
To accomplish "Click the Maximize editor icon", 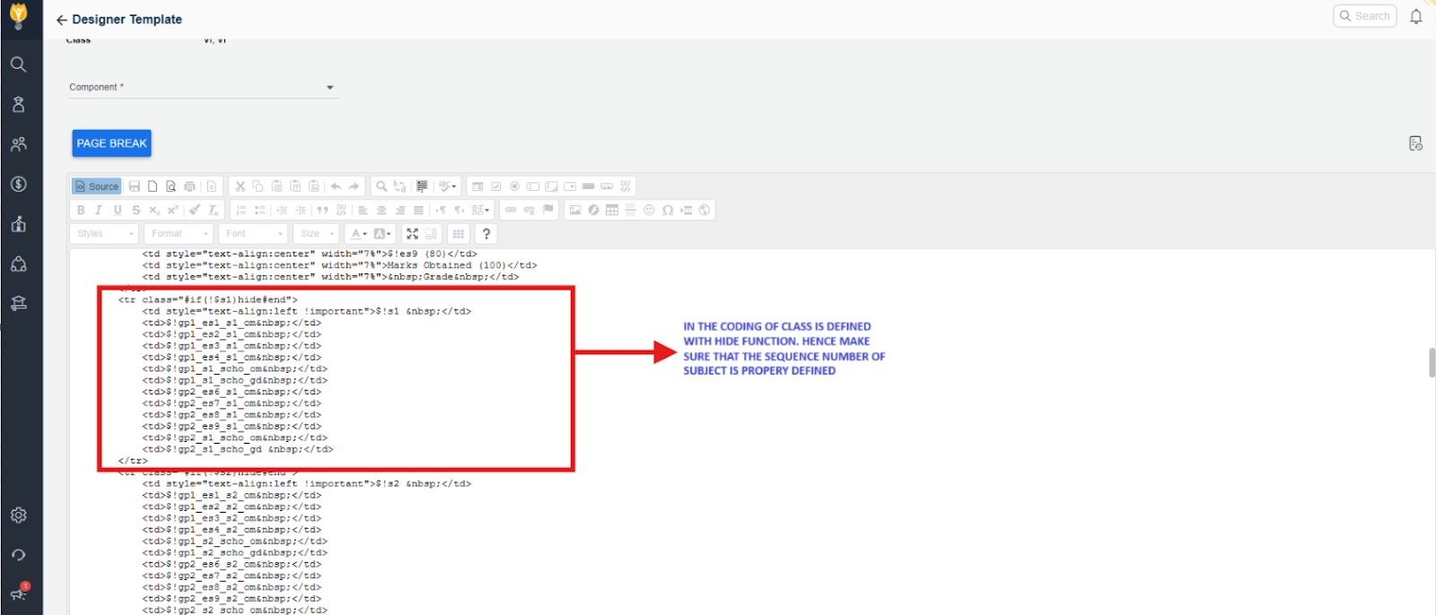I will [412, 234].
